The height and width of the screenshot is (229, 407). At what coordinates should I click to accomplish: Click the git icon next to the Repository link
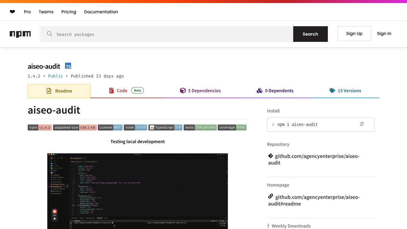click(271, 156)
